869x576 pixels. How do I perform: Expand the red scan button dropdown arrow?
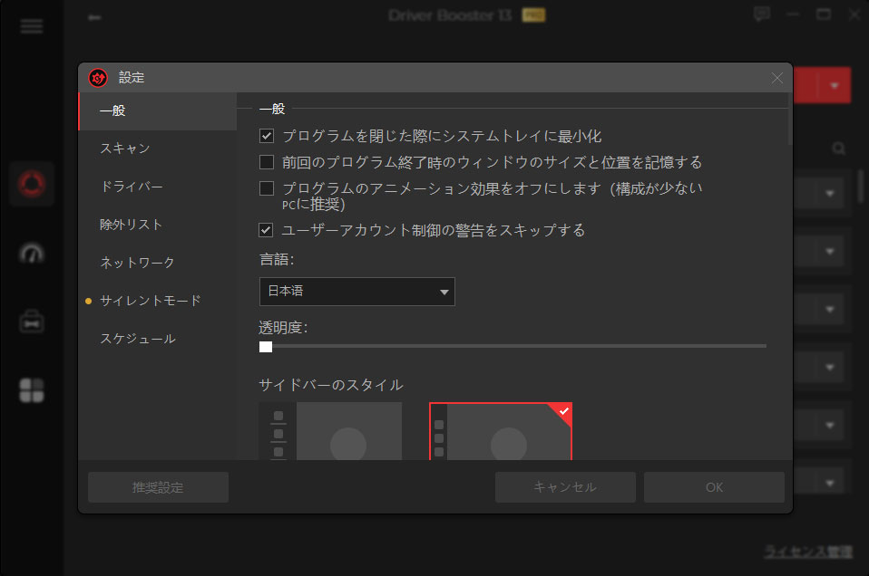pos(835,86)
